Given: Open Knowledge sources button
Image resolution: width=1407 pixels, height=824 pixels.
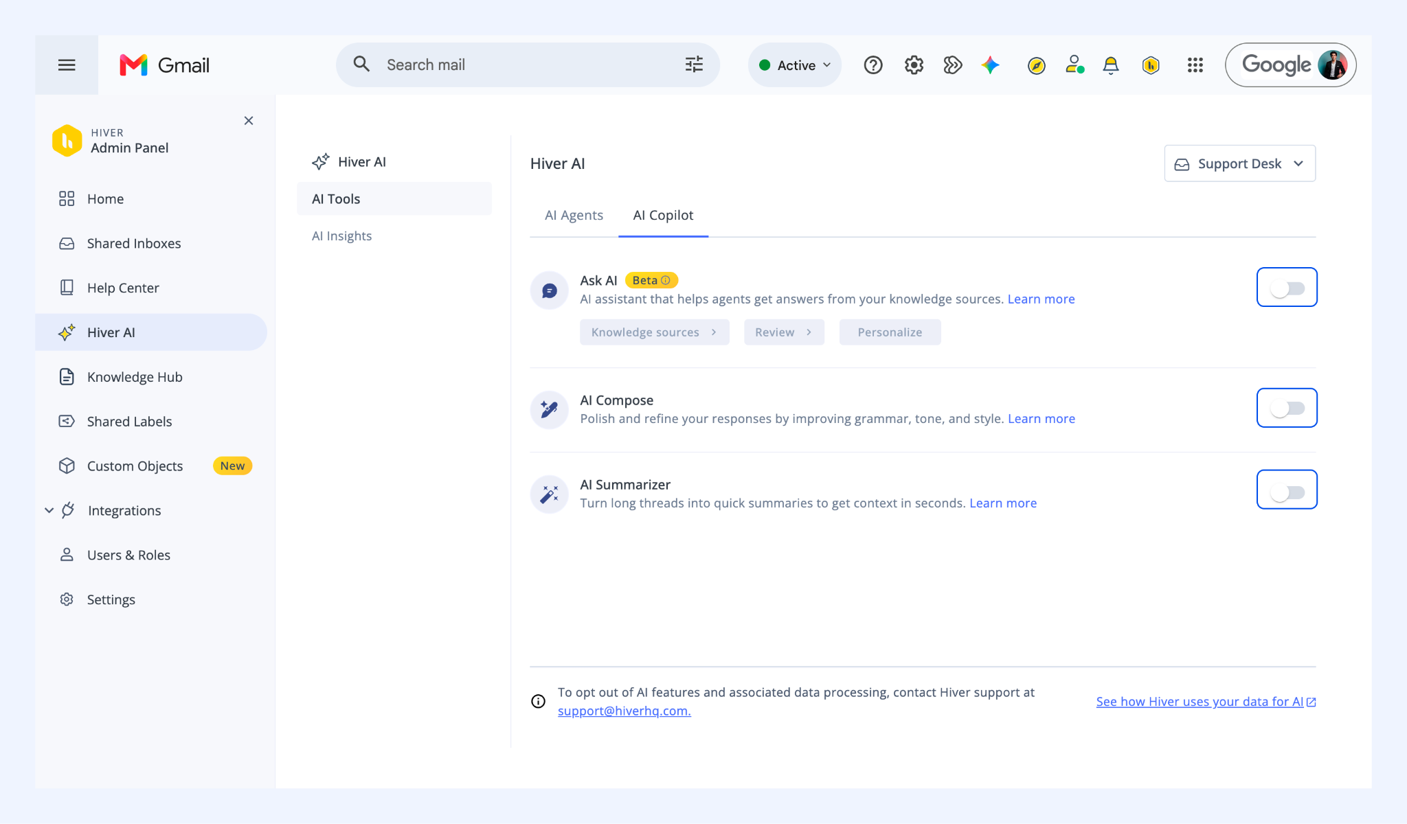Looking at the screenshot, I should [654, 332].
